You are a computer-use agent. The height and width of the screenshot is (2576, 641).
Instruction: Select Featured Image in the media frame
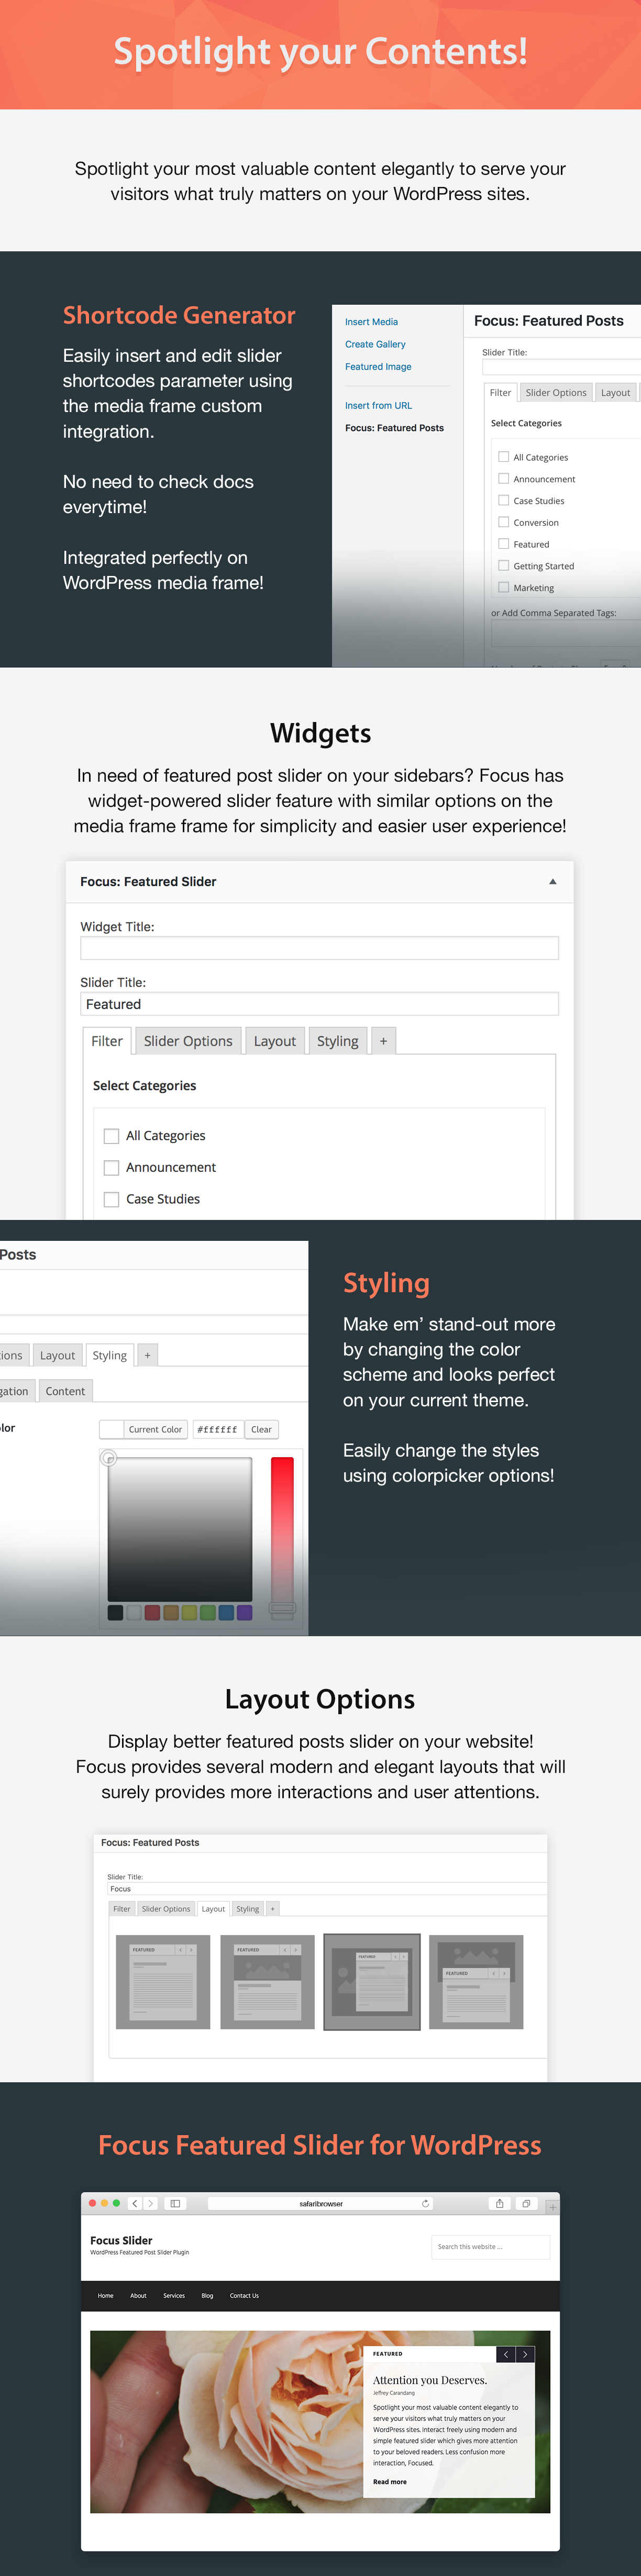coord(378,367)
